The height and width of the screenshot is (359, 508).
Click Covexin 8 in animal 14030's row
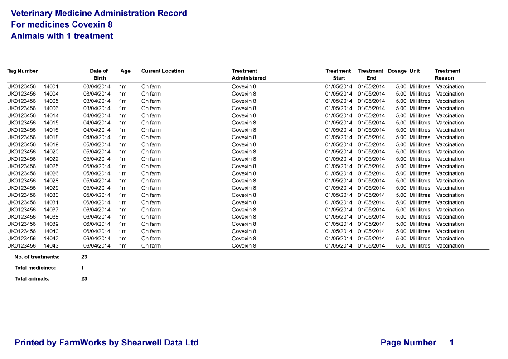(243, 195)
